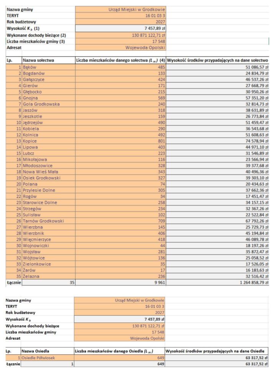Click the TERYT value 16 01 03 3
The image size is (277, 392).
click(x=121, y=15)
